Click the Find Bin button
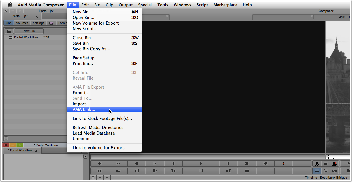Image resolution: width=352 pixels, height=182 pixels. (100, 171)
